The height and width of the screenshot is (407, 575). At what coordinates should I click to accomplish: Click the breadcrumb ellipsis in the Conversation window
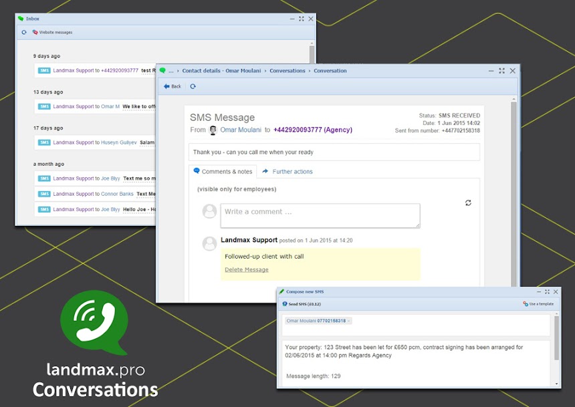[x=171, y=71]
